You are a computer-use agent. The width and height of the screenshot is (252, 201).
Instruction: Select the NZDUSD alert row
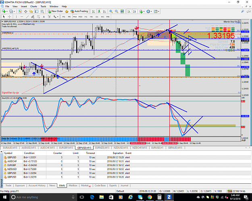[127, 169]
